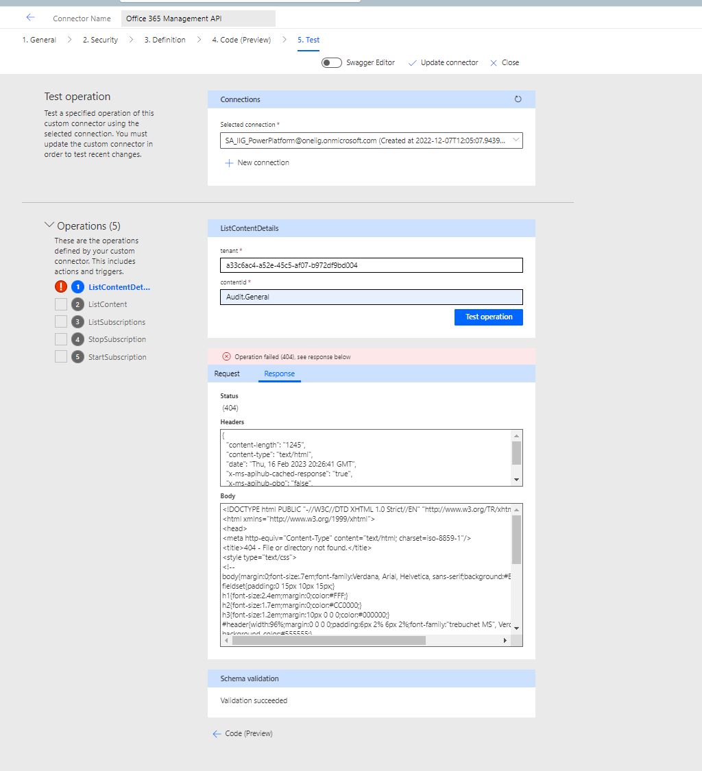The height and width of the screenshot is (771, 702).
Task: Click the Headers box scroll-down arrow
Action: [516, 480]
